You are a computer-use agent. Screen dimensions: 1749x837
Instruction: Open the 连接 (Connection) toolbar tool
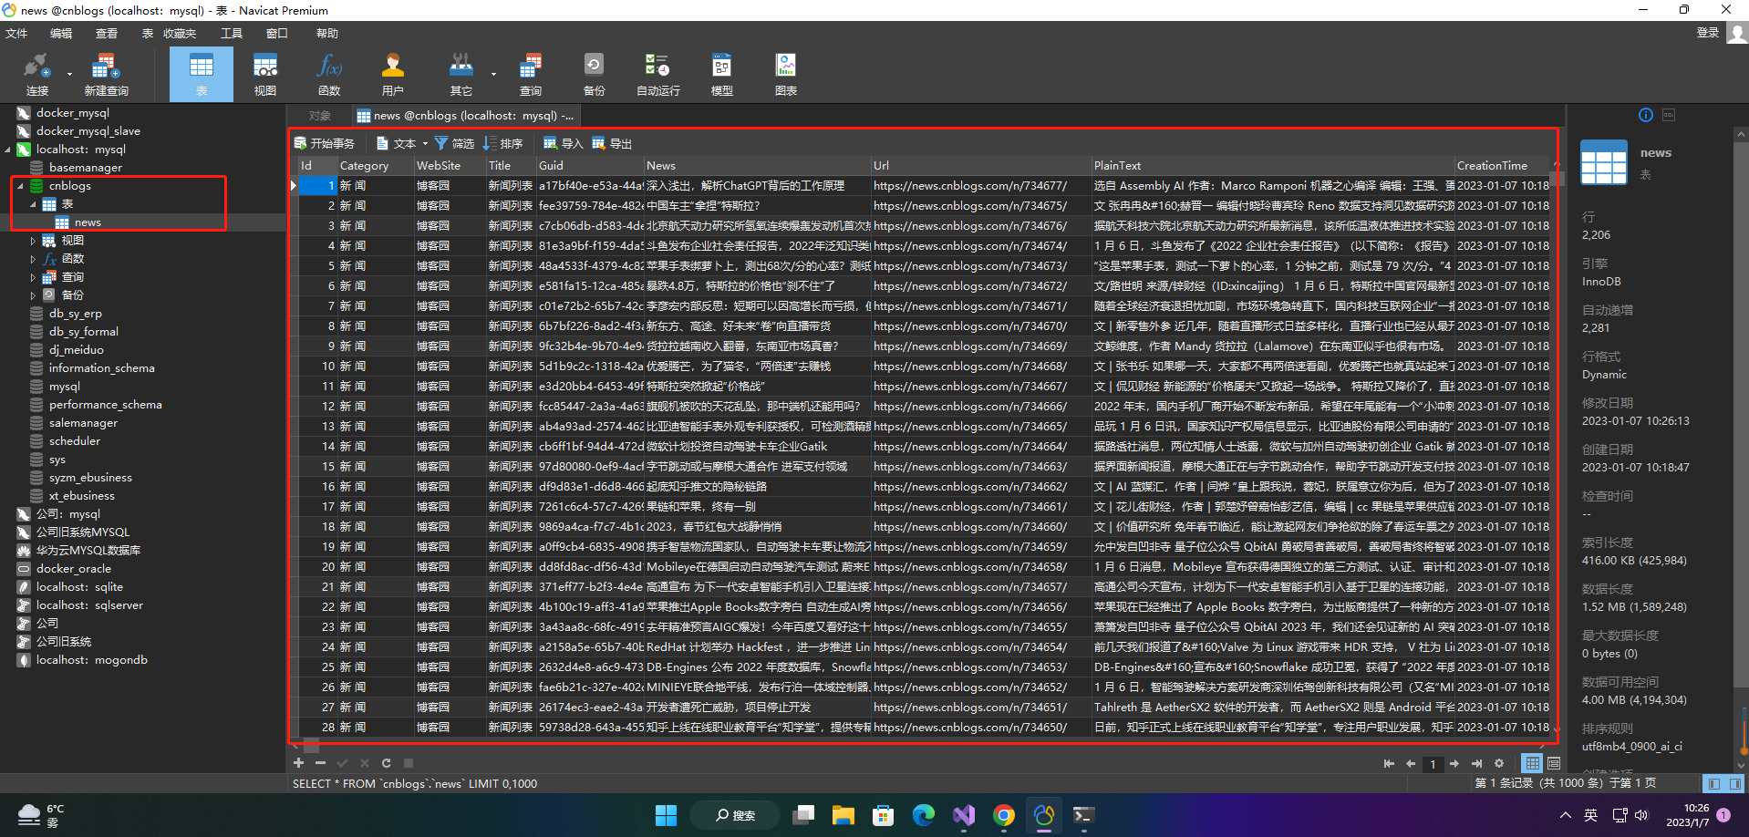coord(36,74)
